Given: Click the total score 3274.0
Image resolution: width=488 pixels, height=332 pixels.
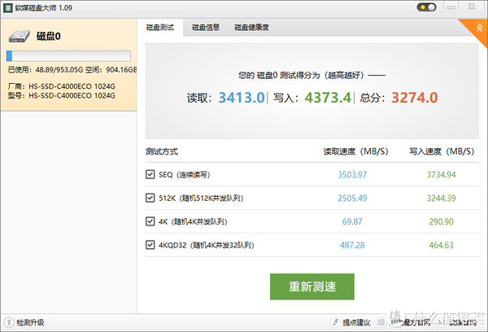Looking at the screenshot, I should pyautogui.click(x=415, y=98).
